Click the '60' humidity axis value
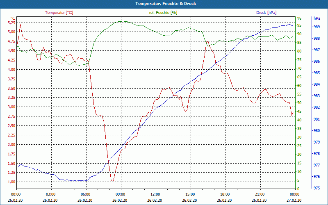 click(299, 86)
